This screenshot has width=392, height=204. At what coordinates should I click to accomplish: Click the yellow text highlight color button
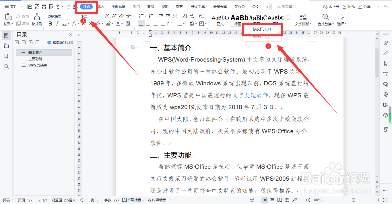[108, 24]
